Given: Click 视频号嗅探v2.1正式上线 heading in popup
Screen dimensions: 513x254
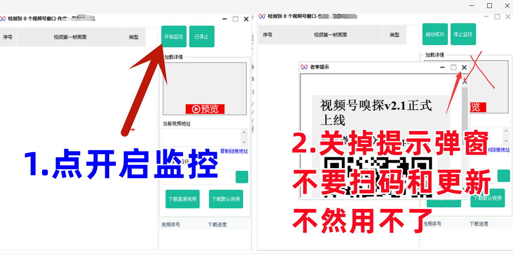Looking at the screenshot, I should 376,113.
